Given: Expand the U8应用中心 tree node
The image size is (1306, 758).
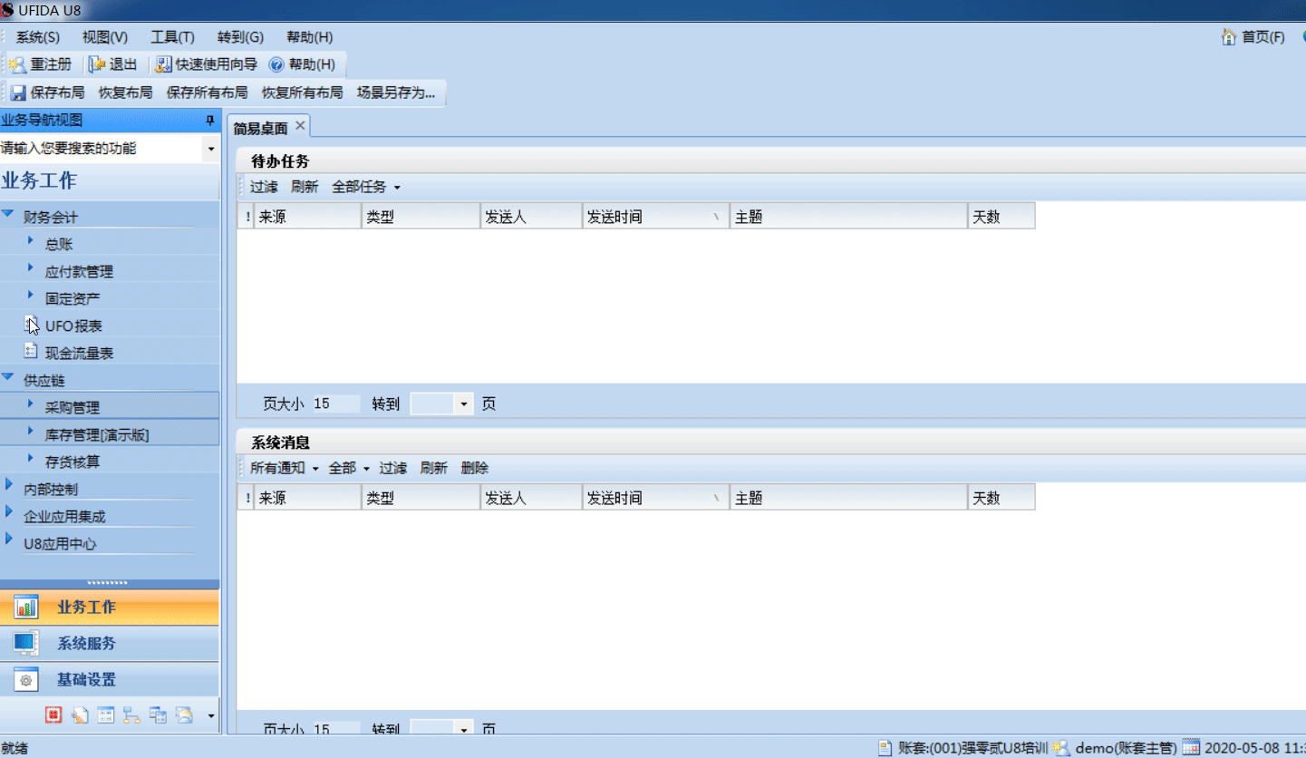Looking at the screenshot, I should click(x=9, y=539).
